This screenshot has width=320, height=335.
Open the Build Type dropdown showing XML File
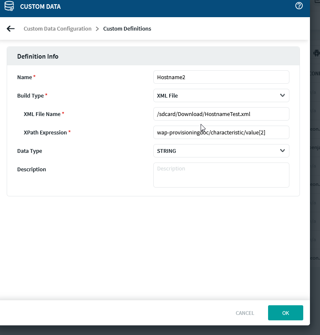point(216,95)
